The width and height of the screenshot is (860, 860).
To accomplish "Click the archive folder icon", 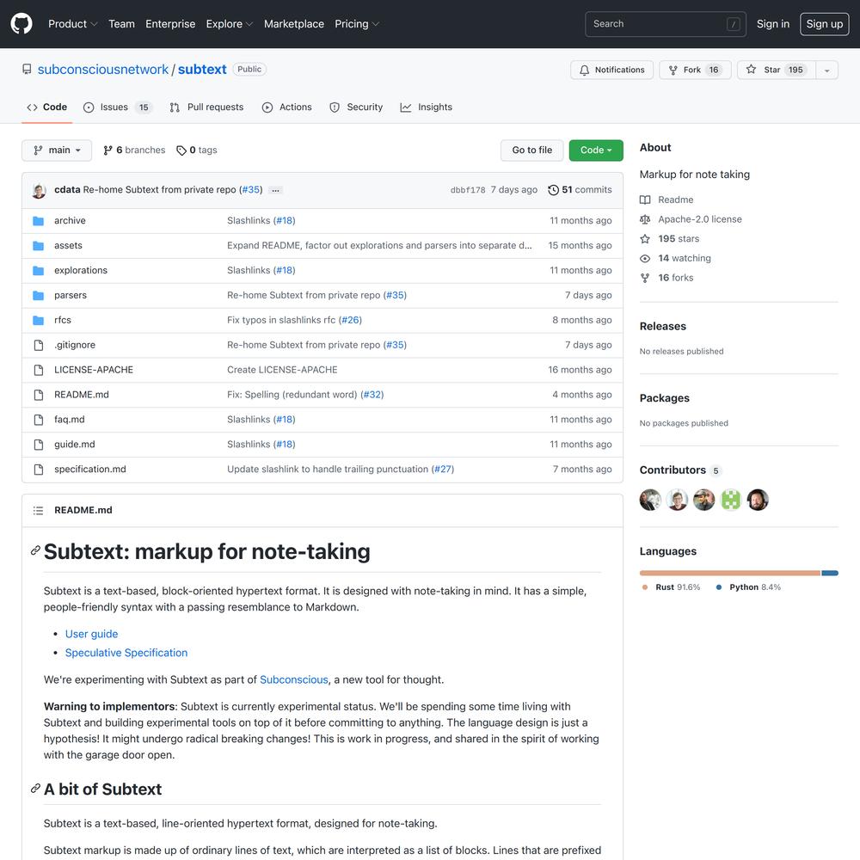I will (39, 220).
